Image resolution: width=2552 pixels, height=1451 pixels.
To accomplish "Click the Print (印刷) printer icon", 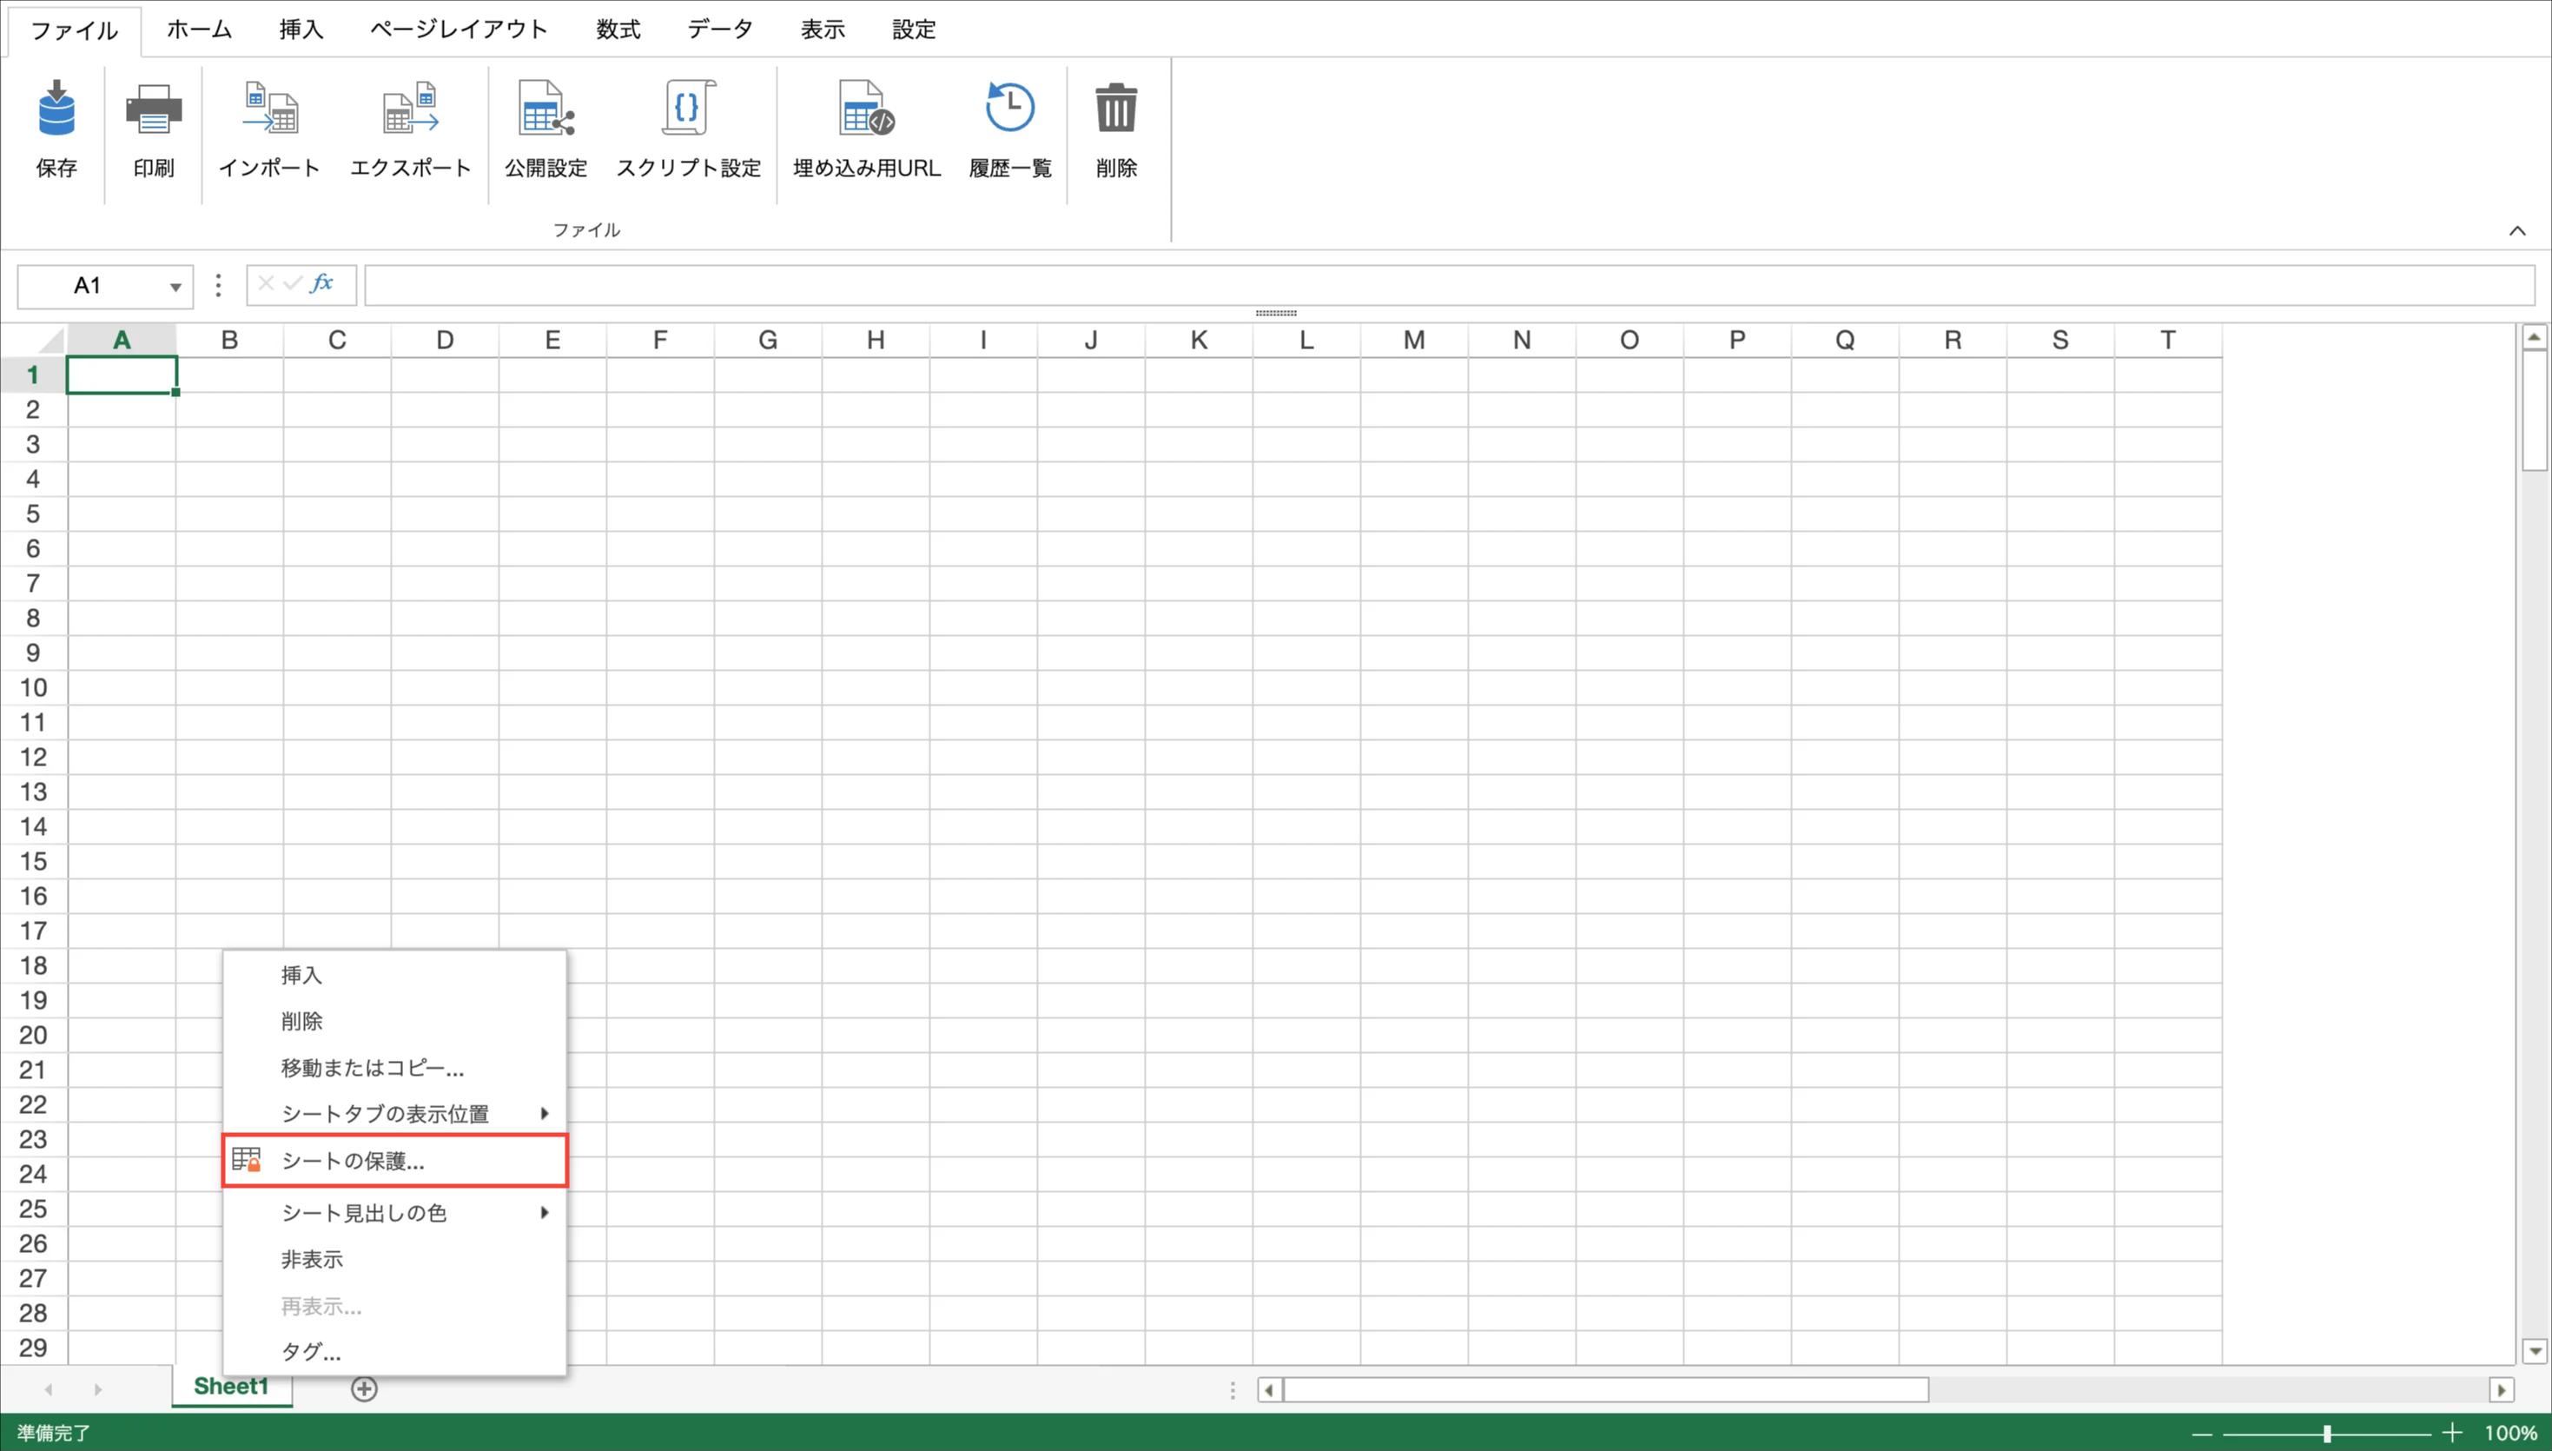I will click(154, 109).
